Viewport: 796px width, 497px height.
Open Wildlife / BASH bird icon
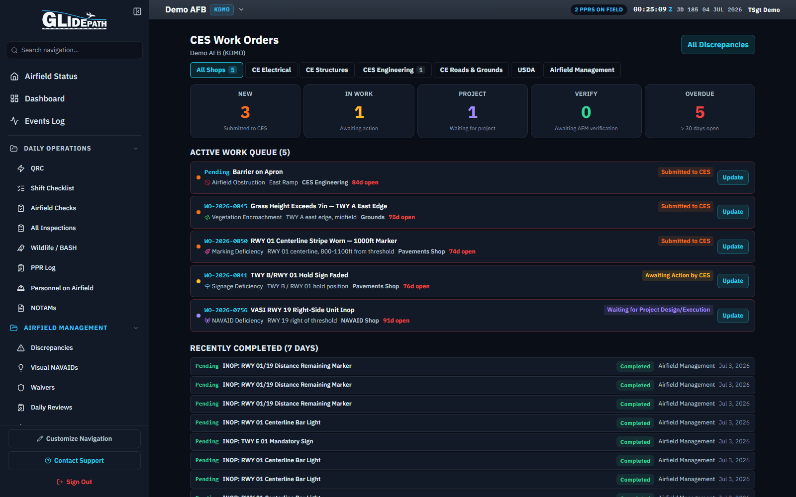coord(21,248)
